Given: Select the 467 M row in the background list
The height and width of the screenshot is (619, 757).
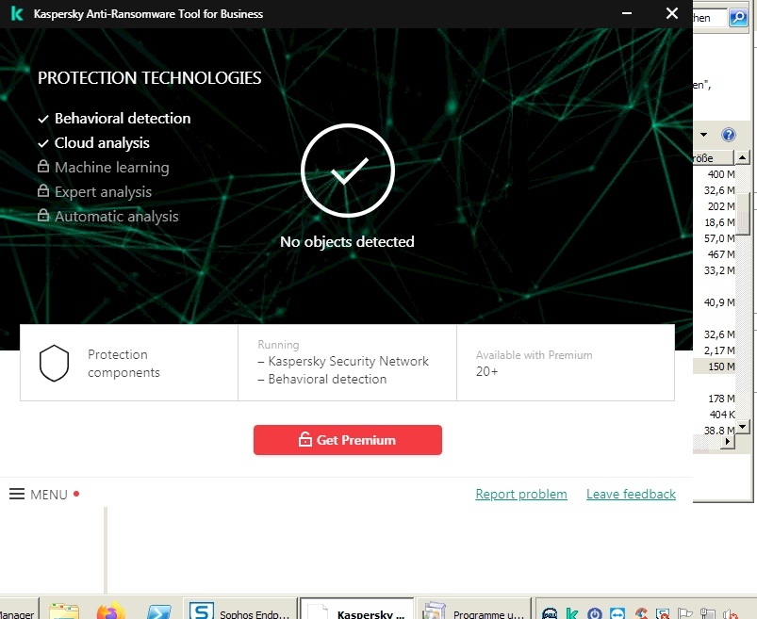Looking at the screenshot, I should pyautogui.click(x=714, y=254).
